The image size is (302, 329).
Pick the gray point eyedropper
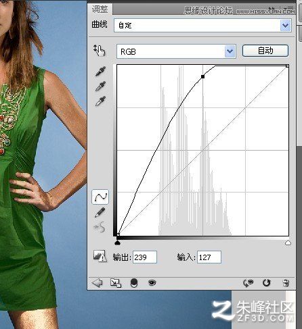point(100,86)
